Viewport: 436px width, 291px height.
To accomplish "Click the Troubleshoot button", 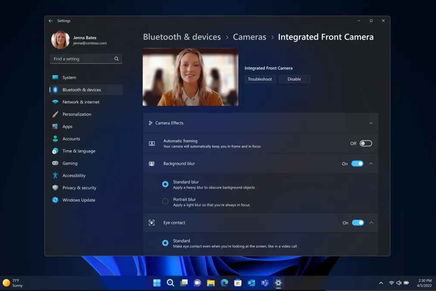I will pos(260,79).
